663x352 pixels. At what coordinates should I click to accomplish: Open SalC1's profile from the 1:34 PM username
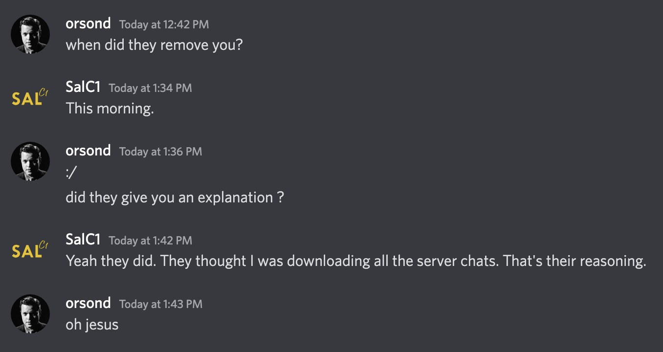tap(83, 88)
